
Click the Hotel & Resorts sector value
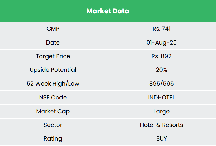coord(161,125)
